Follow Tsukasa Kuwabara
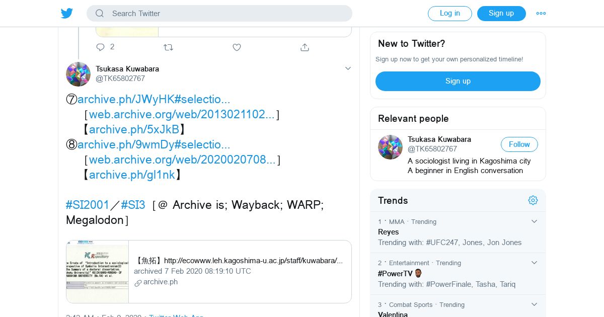604x317 pixels. pyautogui.click(x=519, y=144)
